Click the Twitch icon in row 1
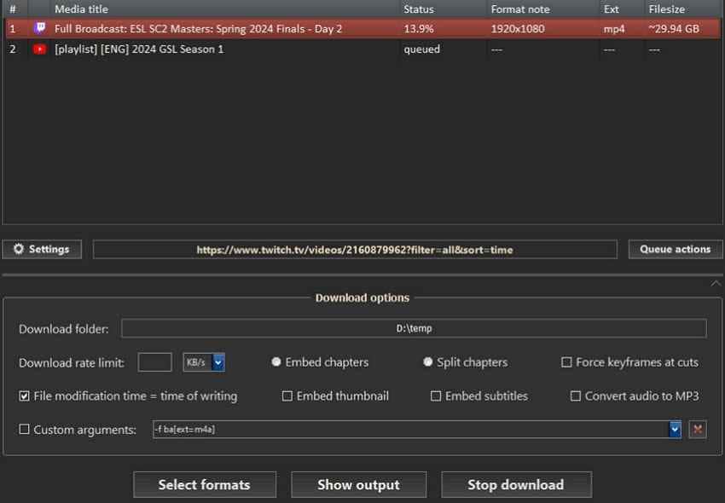 click(x=40, y=28)
